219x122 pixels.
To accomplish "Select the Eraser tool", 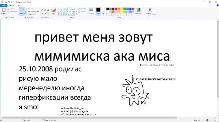I will coord(42,13).
